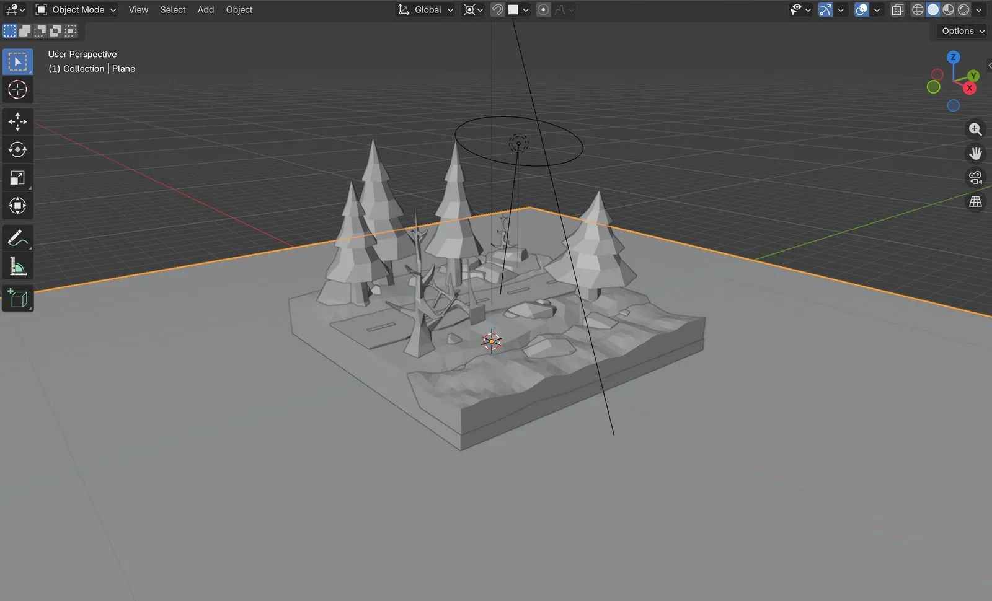Toggle X-ray mode button
The height and width of the screenshot is (601, 992).
point(897,10)
